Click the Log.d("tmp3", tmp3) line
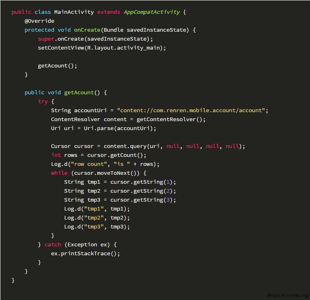310x300 pixels. pos(97,227)
